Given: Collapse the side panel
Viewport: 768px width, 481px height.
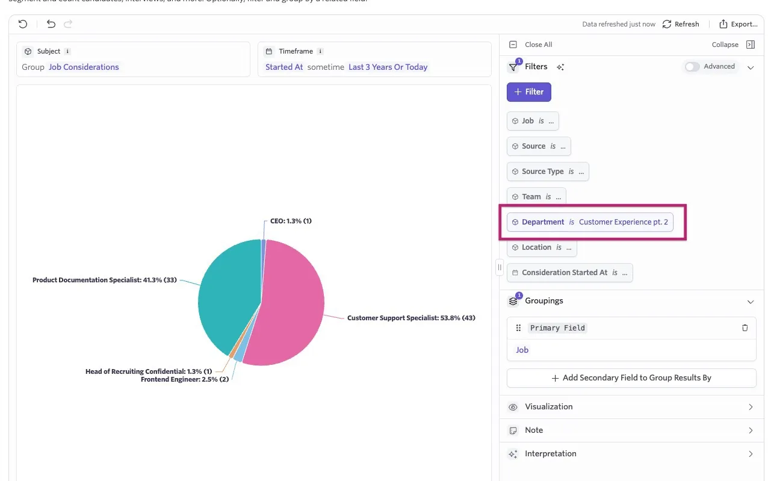Looking at the screenshot, I should click(733, 45).
